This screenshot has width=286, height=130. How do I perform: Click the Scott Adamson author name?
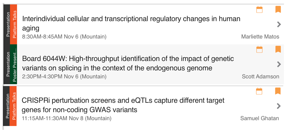click(x=260, y=77)
